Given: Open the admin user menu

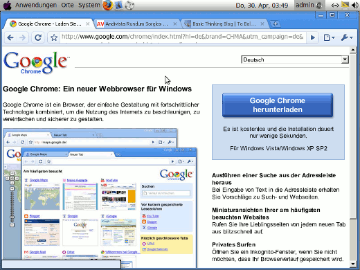Looking at the screenshot, I should click(309, 5).
